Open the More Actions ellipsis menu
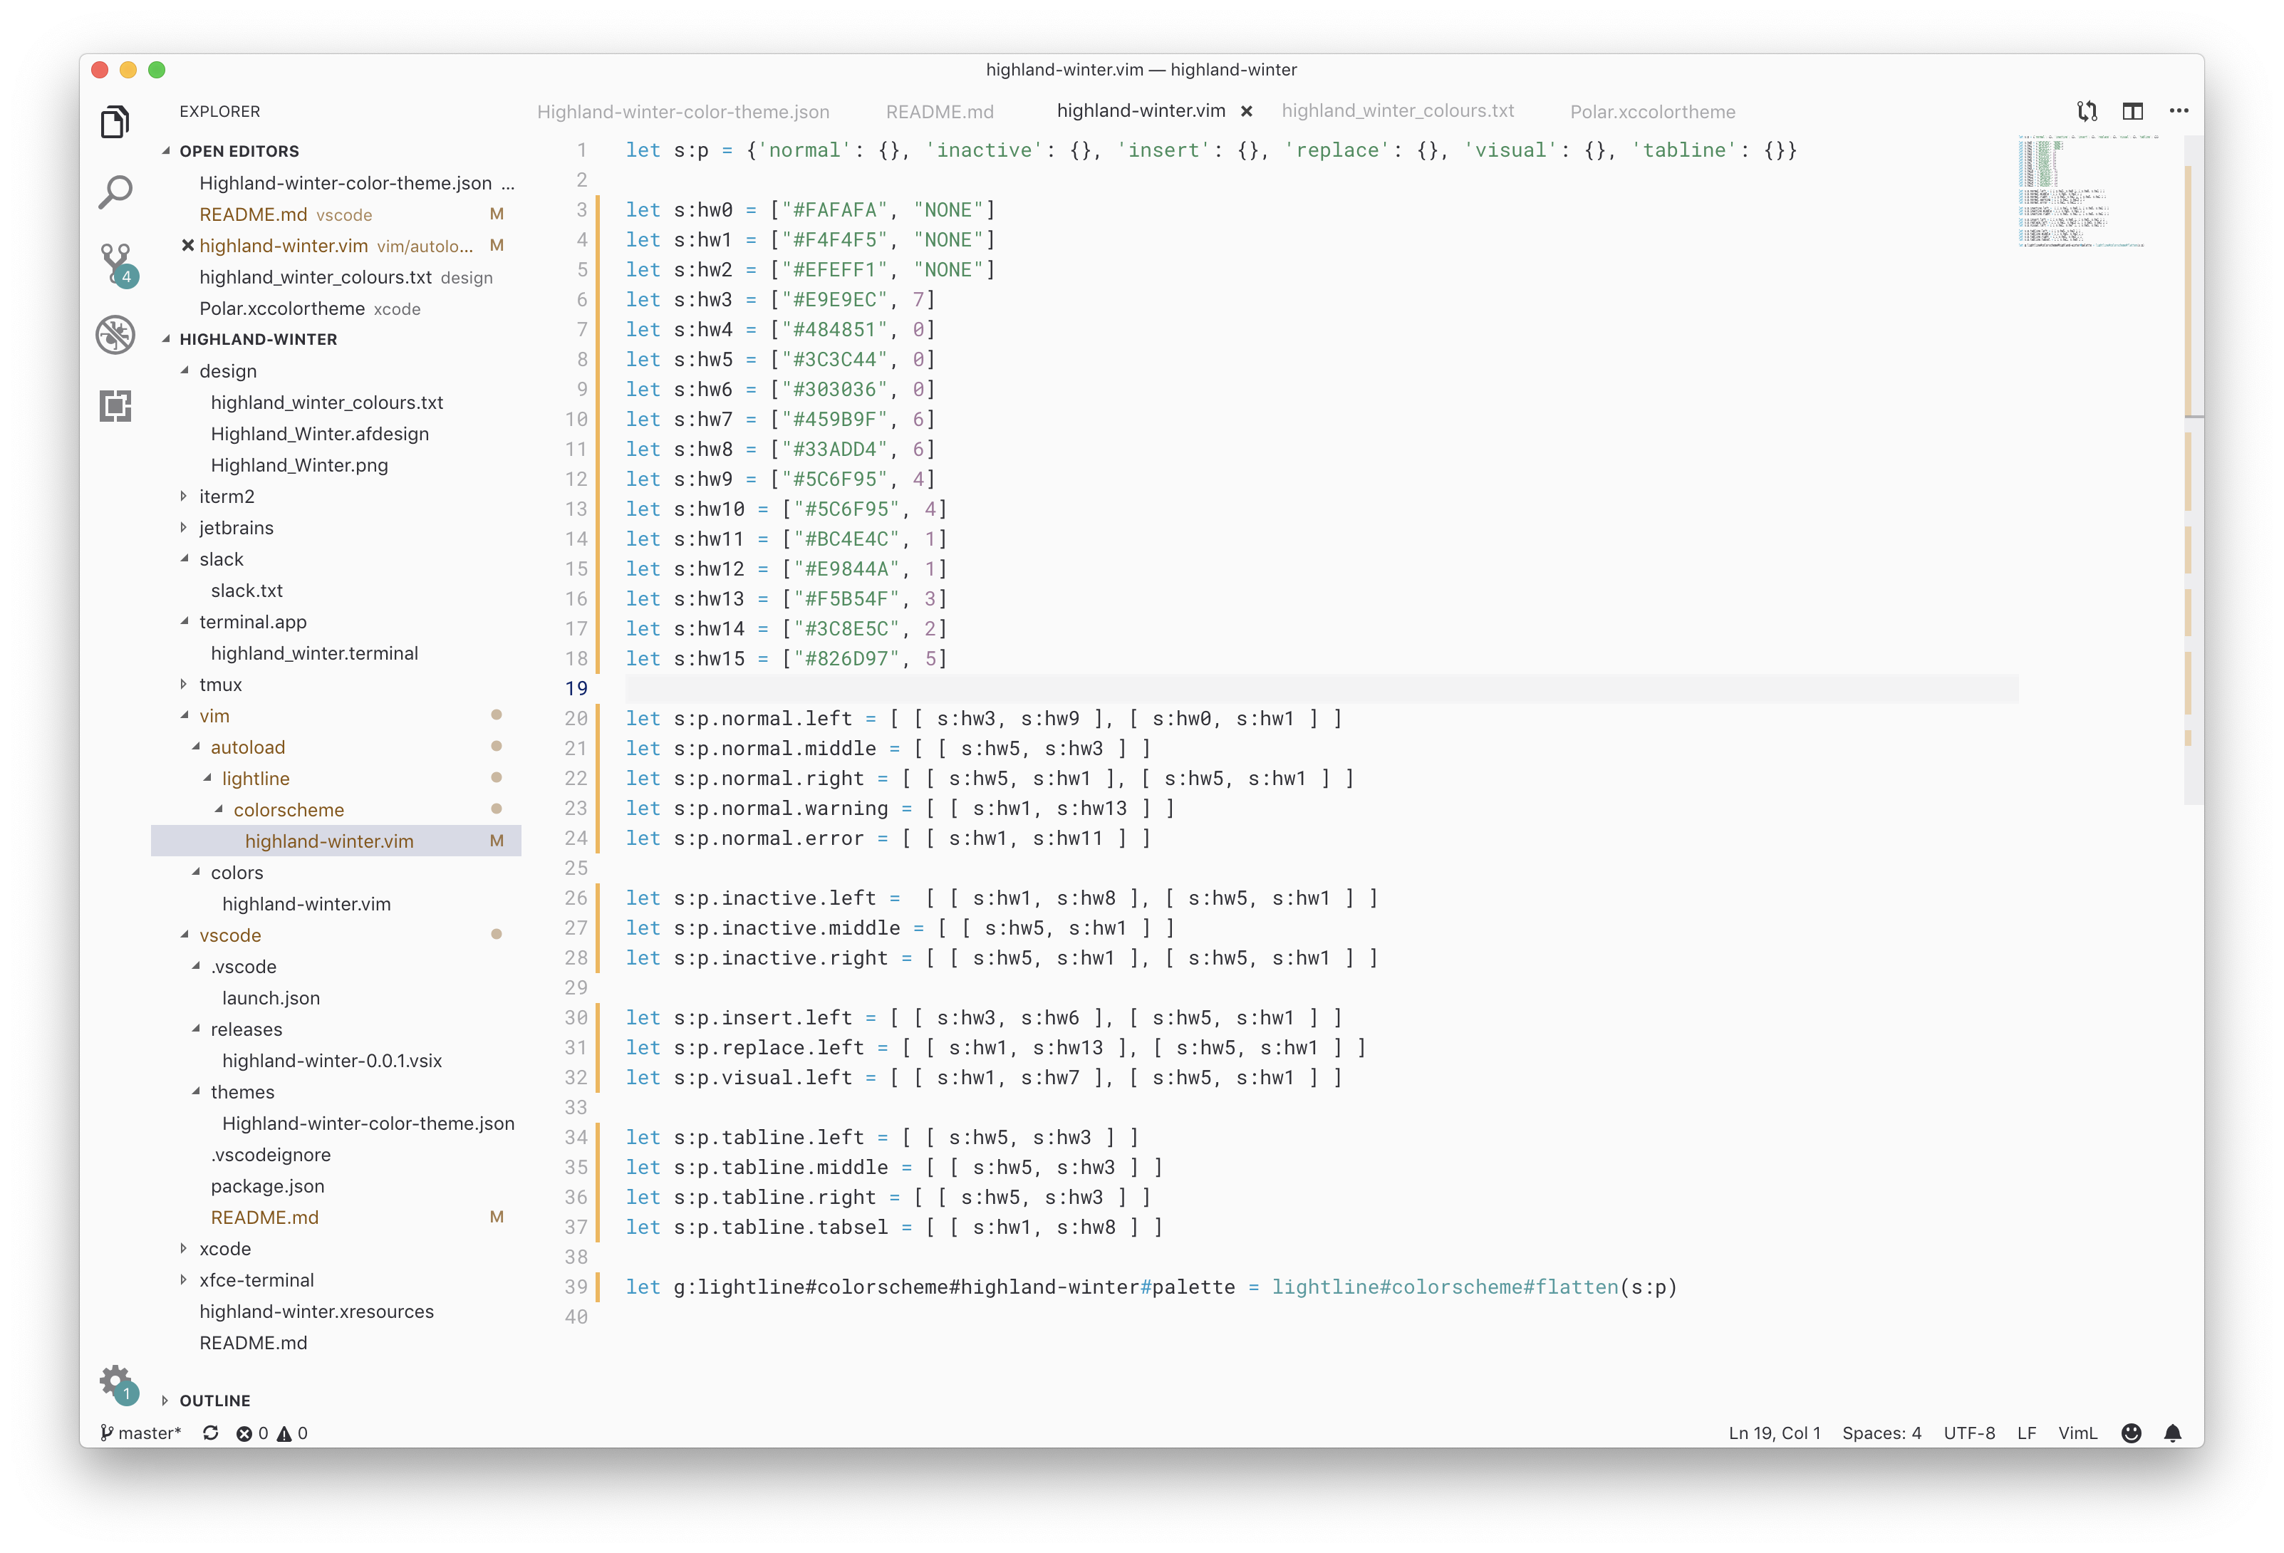Image resolution: width=2284 pixels, height=1553 pixels. pyautogui.click(x=2179, y=111)
